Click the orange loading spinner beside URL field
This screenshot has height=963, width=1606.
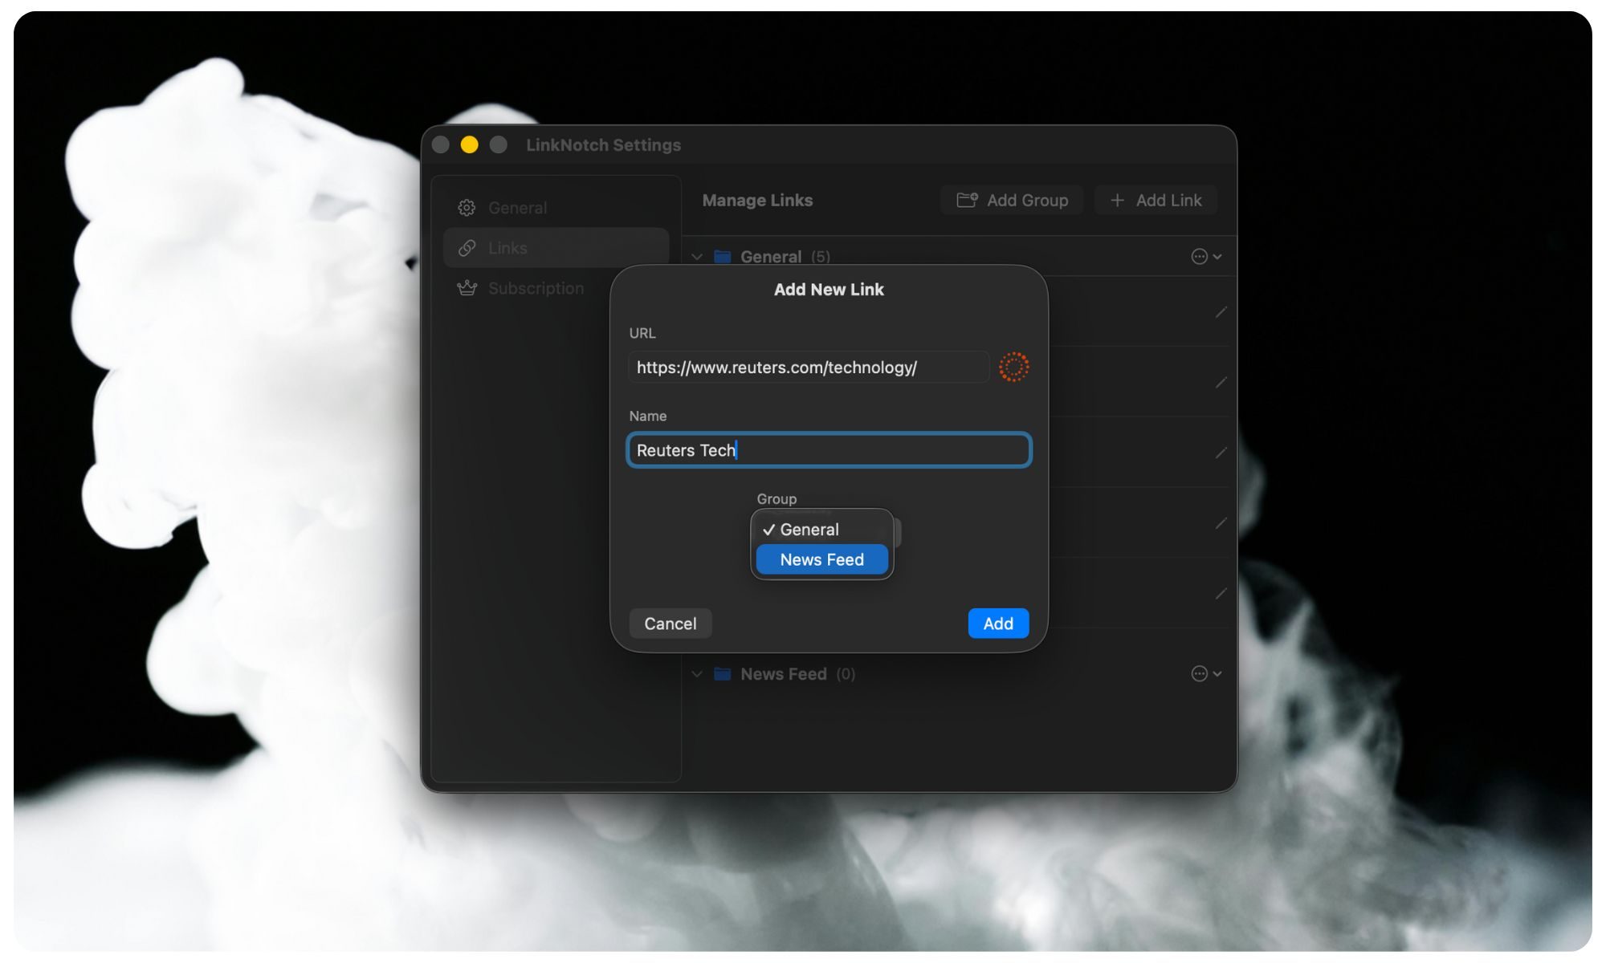[x=1014, y=367]
